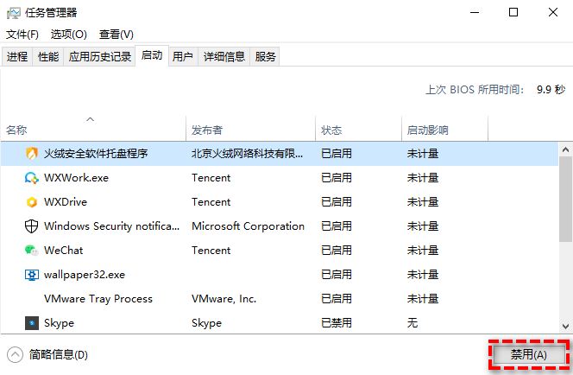Select the Windows Security notifica... row name
Screen dimensions: 573x375
[x=112, y=226]
